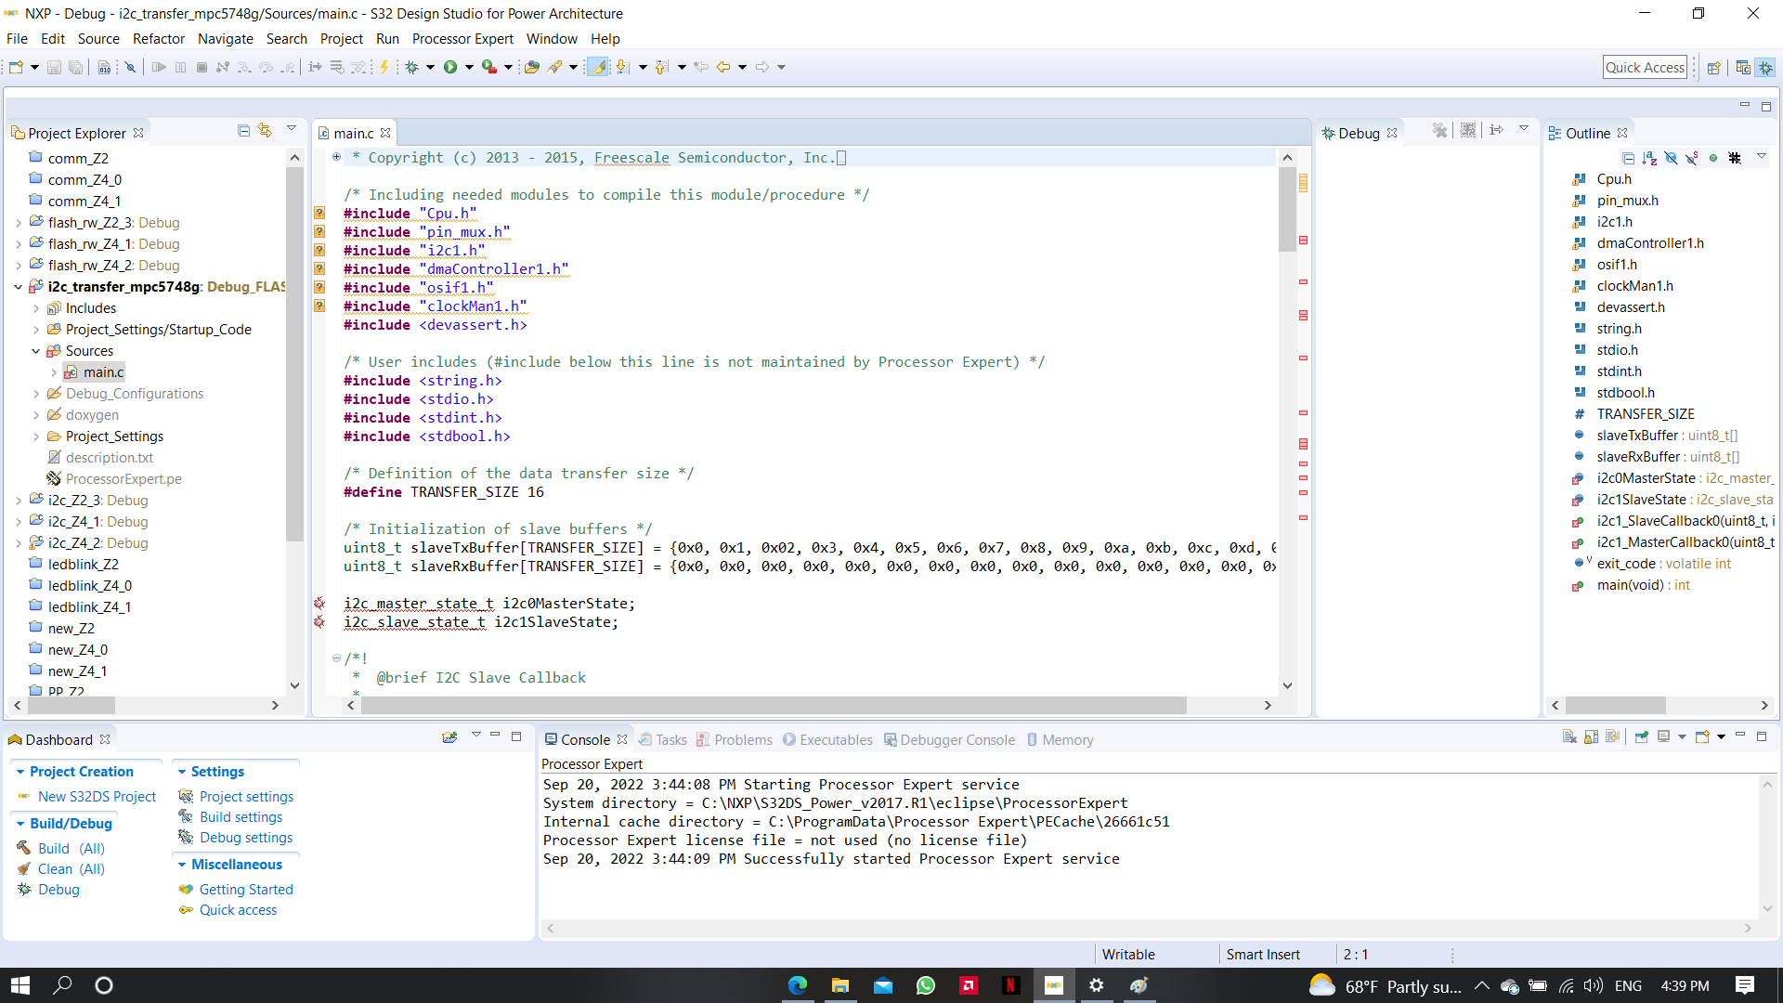The height and width of the screenshot is (1003, 1783).
Task: Open the Processor Expert menu
Action: pyautogui.click(x=462, y=38)
